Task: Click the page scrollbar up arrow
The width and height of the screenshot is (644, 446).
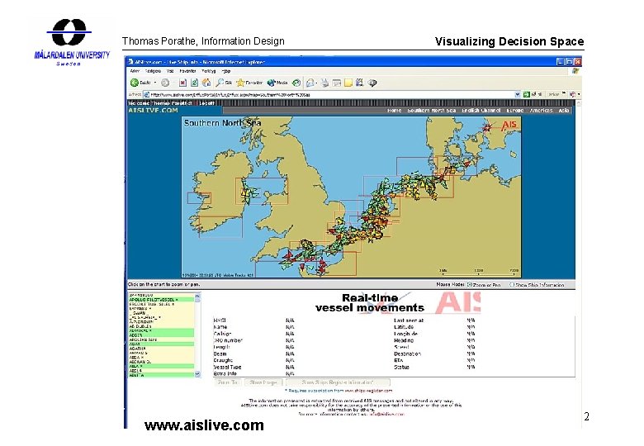Action: [x=578, y=103]
